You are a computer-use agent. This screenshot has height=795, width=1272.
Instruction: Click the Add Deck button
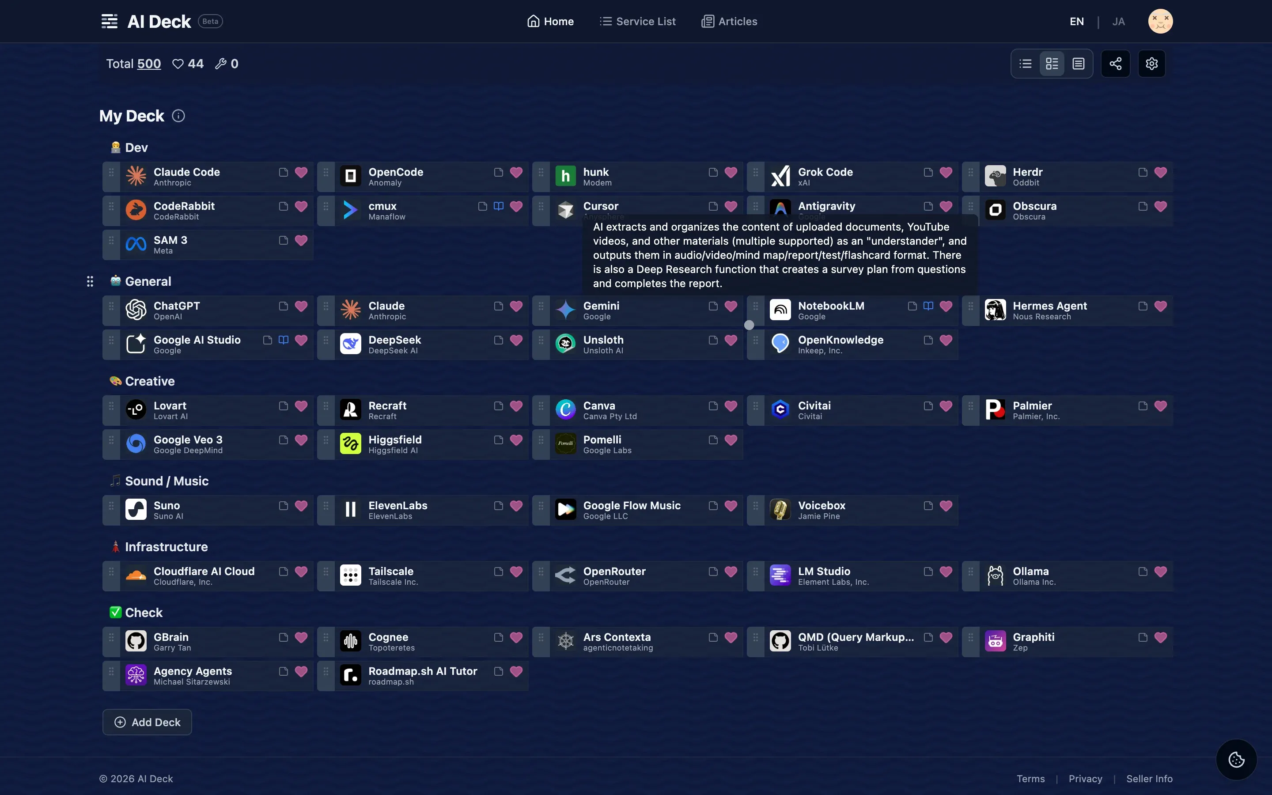[x=147, y=723]
